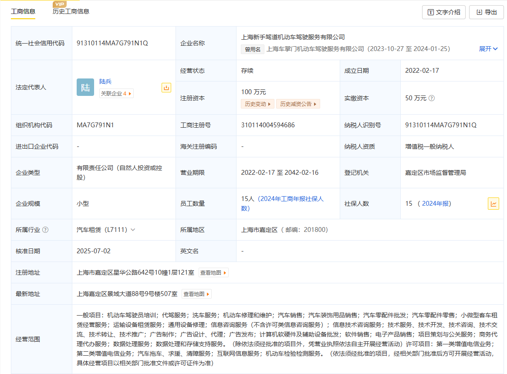Open the 文字介绍 text introduction button

444,12
